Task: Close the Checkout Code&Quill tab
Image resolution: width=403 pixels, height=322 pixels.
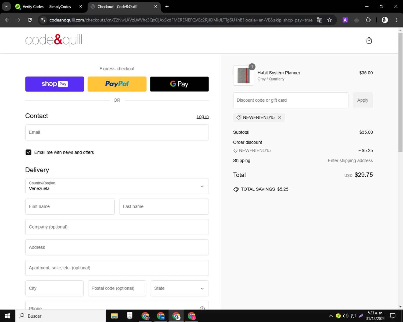Action: click(x=156, y=6)
